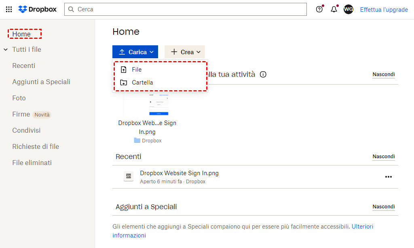Open the help question mark icon
The width and height of the screenshot is (414, 248).
pos(319,9)
